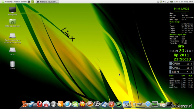Screen dimensions: 194x109
Task: Click the /home disk usage line
Action: coord(181,28)
